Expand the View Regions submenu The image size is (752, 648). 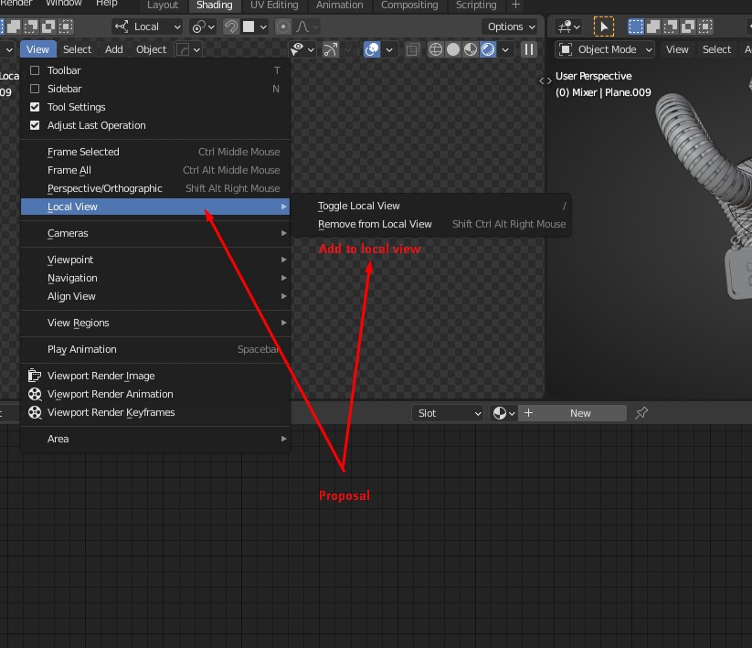pyautogui.click(x=155, y=323)
